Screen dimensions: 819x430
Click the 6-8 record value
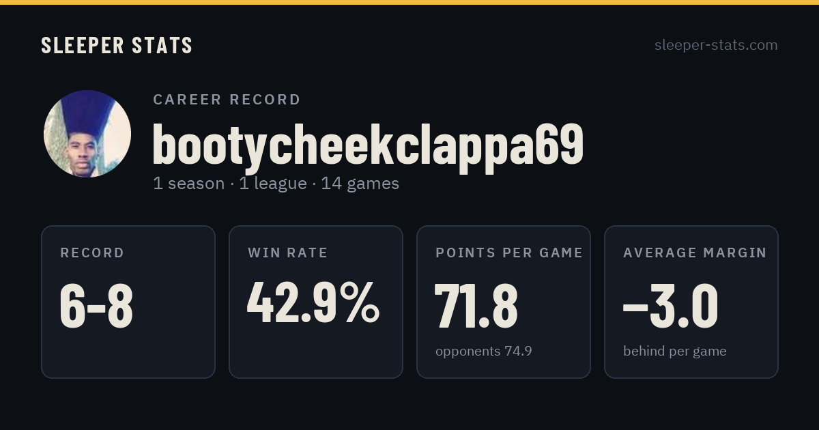pos(96,305)
